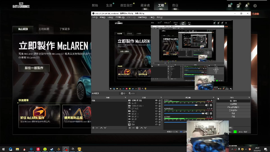This screenshot has width=270, height=152.
Task: Switch to OBS taskbar icon
Action: 65,149
